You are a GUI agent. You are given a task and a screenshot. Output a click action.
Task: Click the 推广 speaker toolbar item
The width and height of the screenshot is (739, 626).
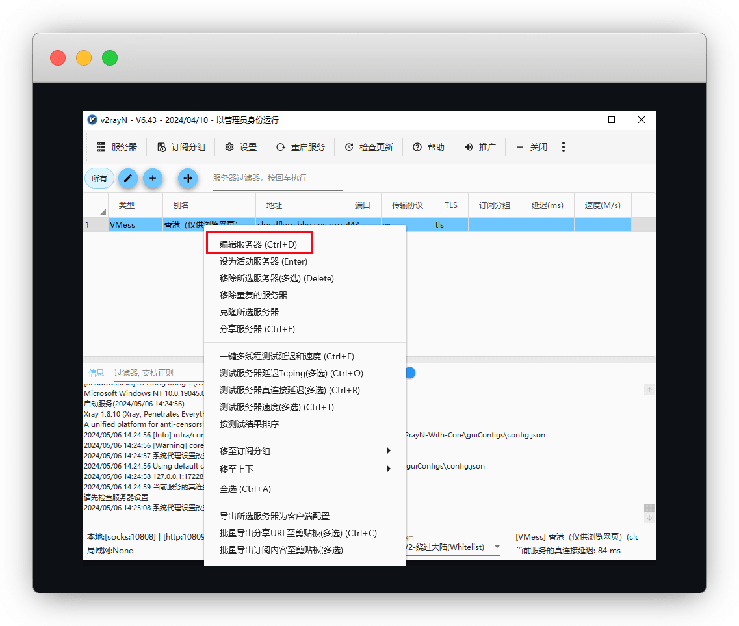(480, 147)
